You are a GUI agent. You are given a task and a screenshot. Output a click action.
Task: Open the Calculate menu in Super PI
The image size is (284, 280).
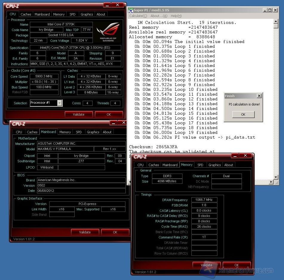tap(138, 16)
